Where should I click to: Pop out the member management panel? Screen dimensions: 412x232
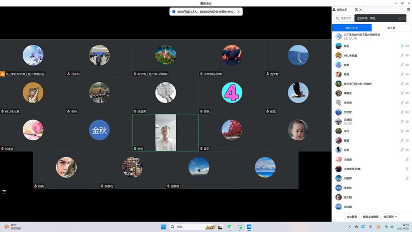356,9
